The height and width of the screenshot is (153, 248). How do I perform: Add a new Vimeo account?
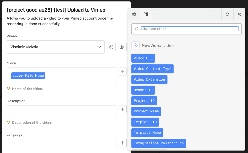[122, 47]
